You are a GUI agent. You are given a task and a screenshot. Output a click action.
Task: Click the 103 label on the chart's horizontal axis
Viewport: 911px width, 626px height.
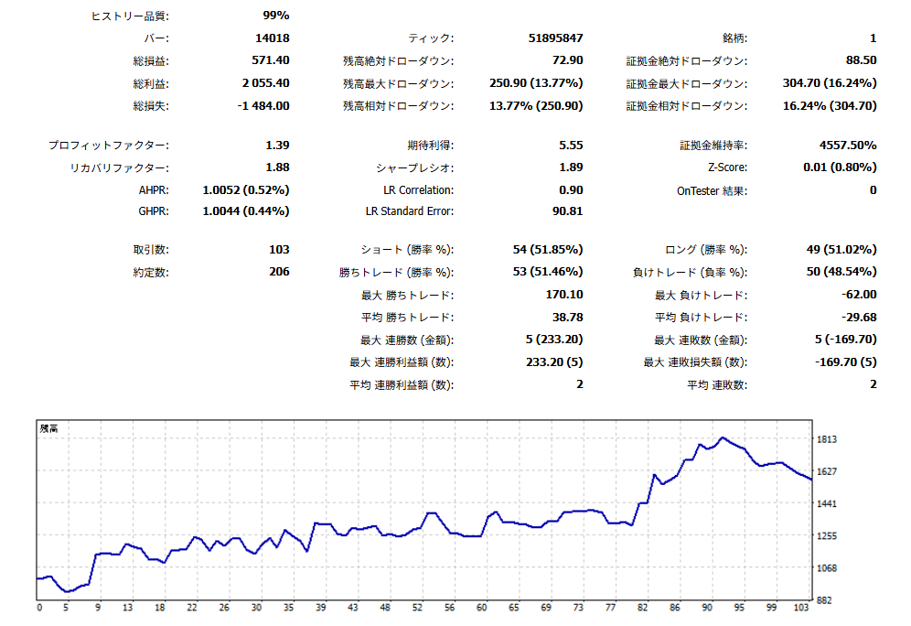[x=801, y=607]
